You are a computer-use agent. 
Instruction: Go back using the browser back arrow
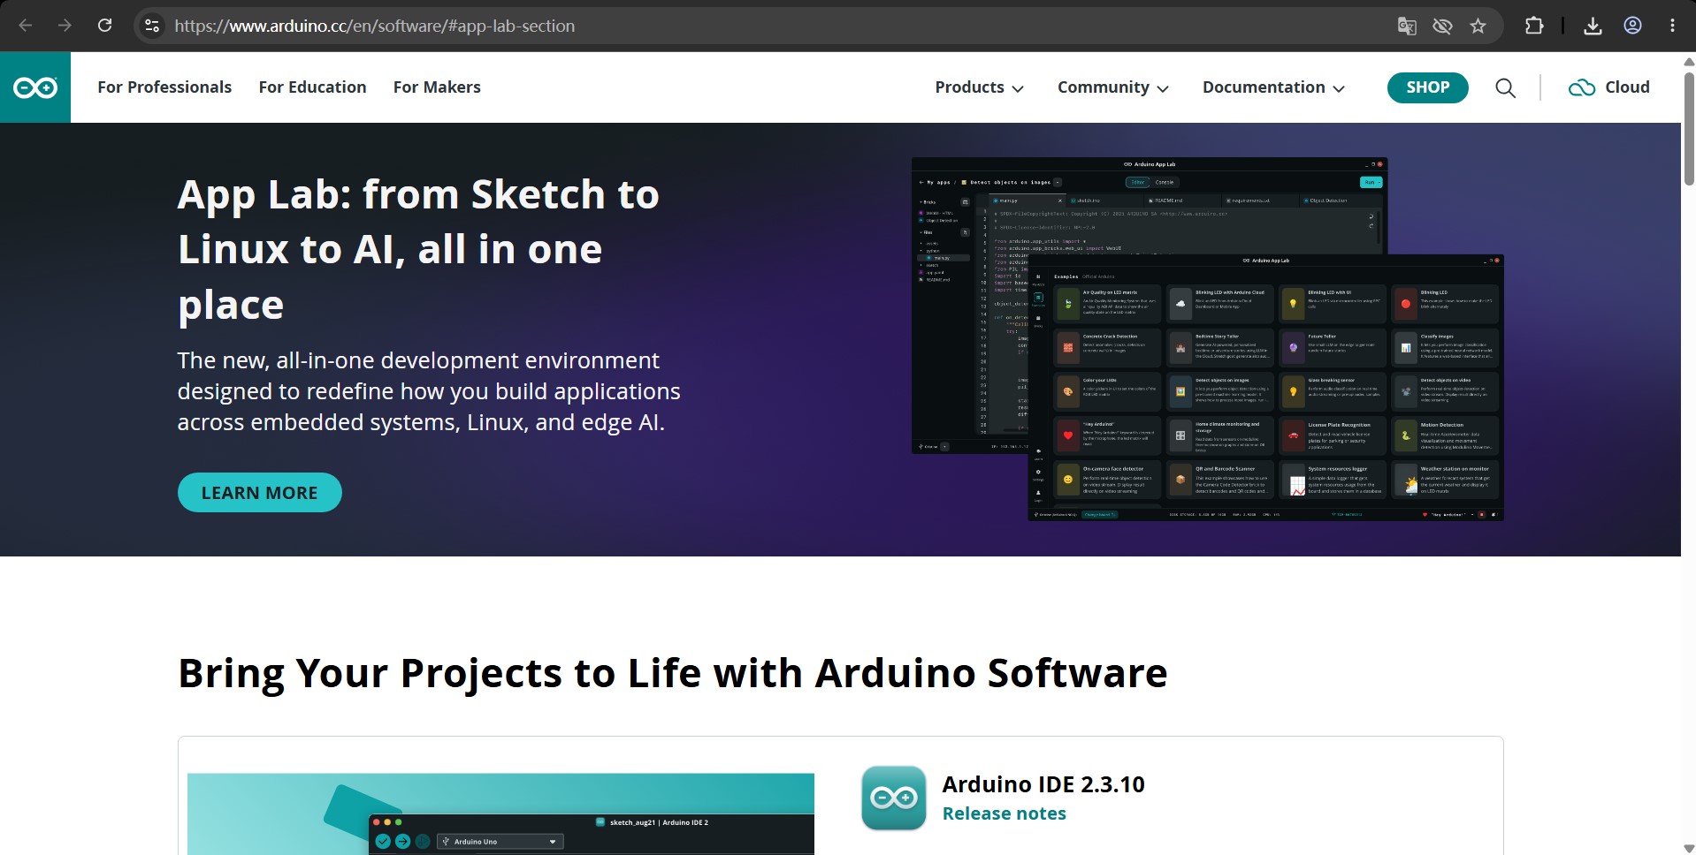tap(26, 26)
